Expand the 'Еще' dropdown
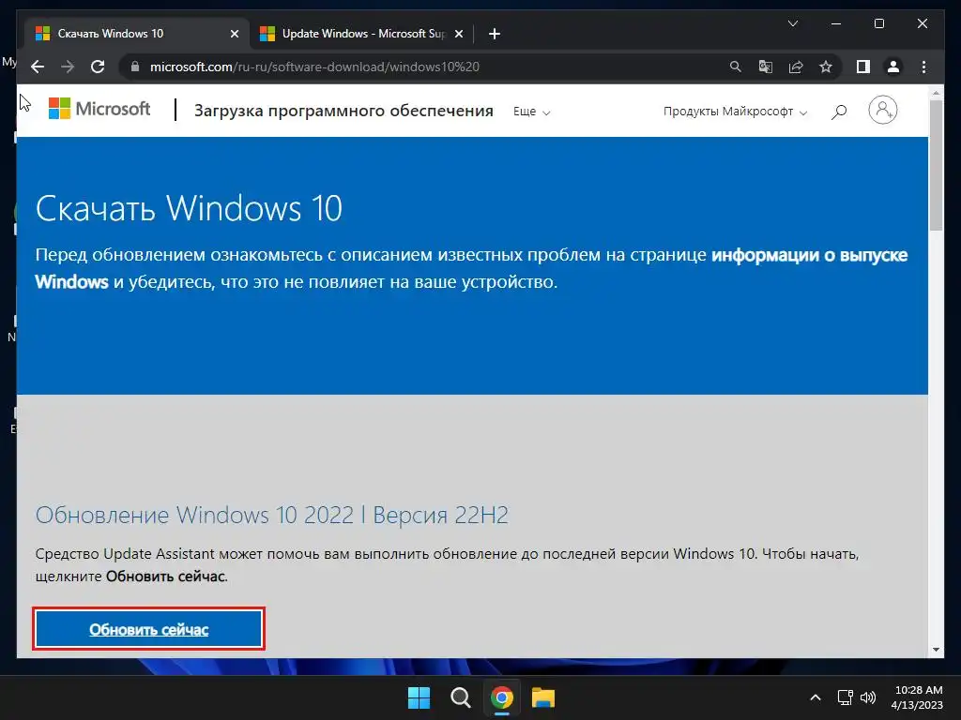 (531, 112)
